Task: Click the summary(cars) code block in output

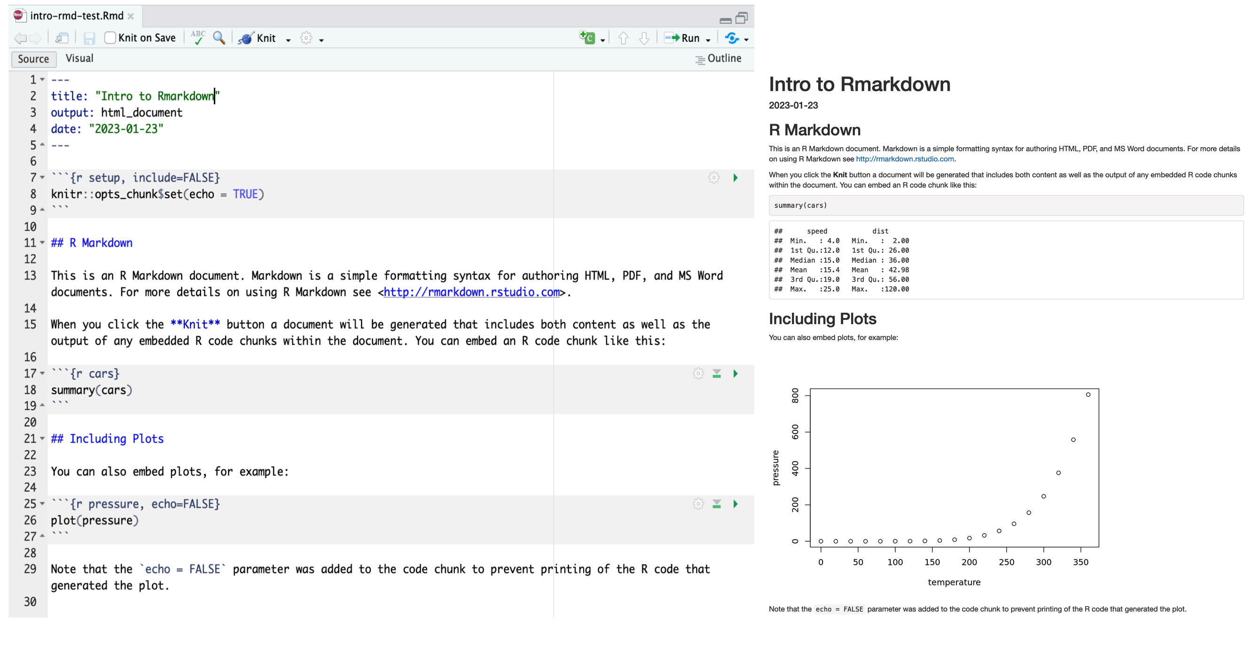Action: [x=1006, y=206]
